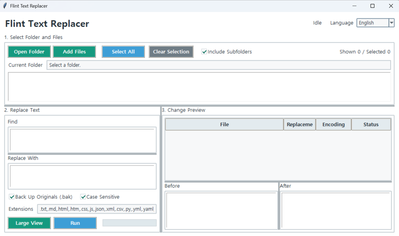Click inside the Before preview pane
This screenshot has height=236, width=399.
click(221, 210)
